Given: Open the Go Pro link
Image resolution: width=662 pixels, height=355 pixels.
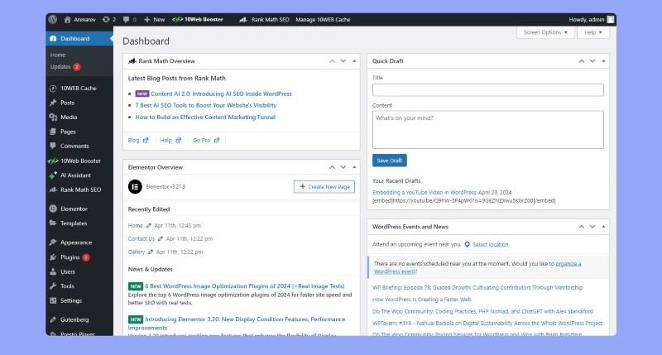Looking at the screenshot, I should [x=206, y=140].
